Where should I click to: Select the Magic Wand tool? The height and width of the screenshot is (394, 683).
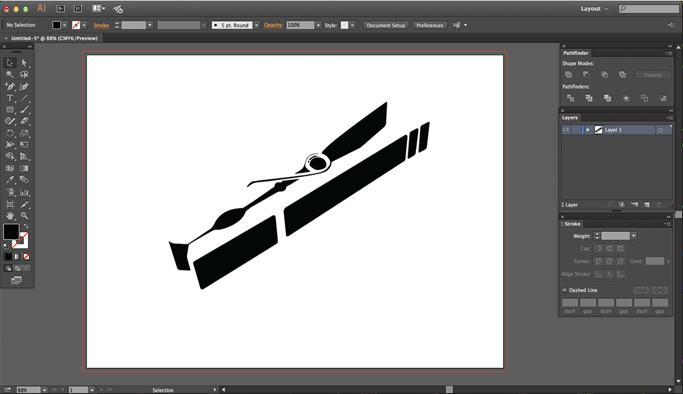point(10,74)
